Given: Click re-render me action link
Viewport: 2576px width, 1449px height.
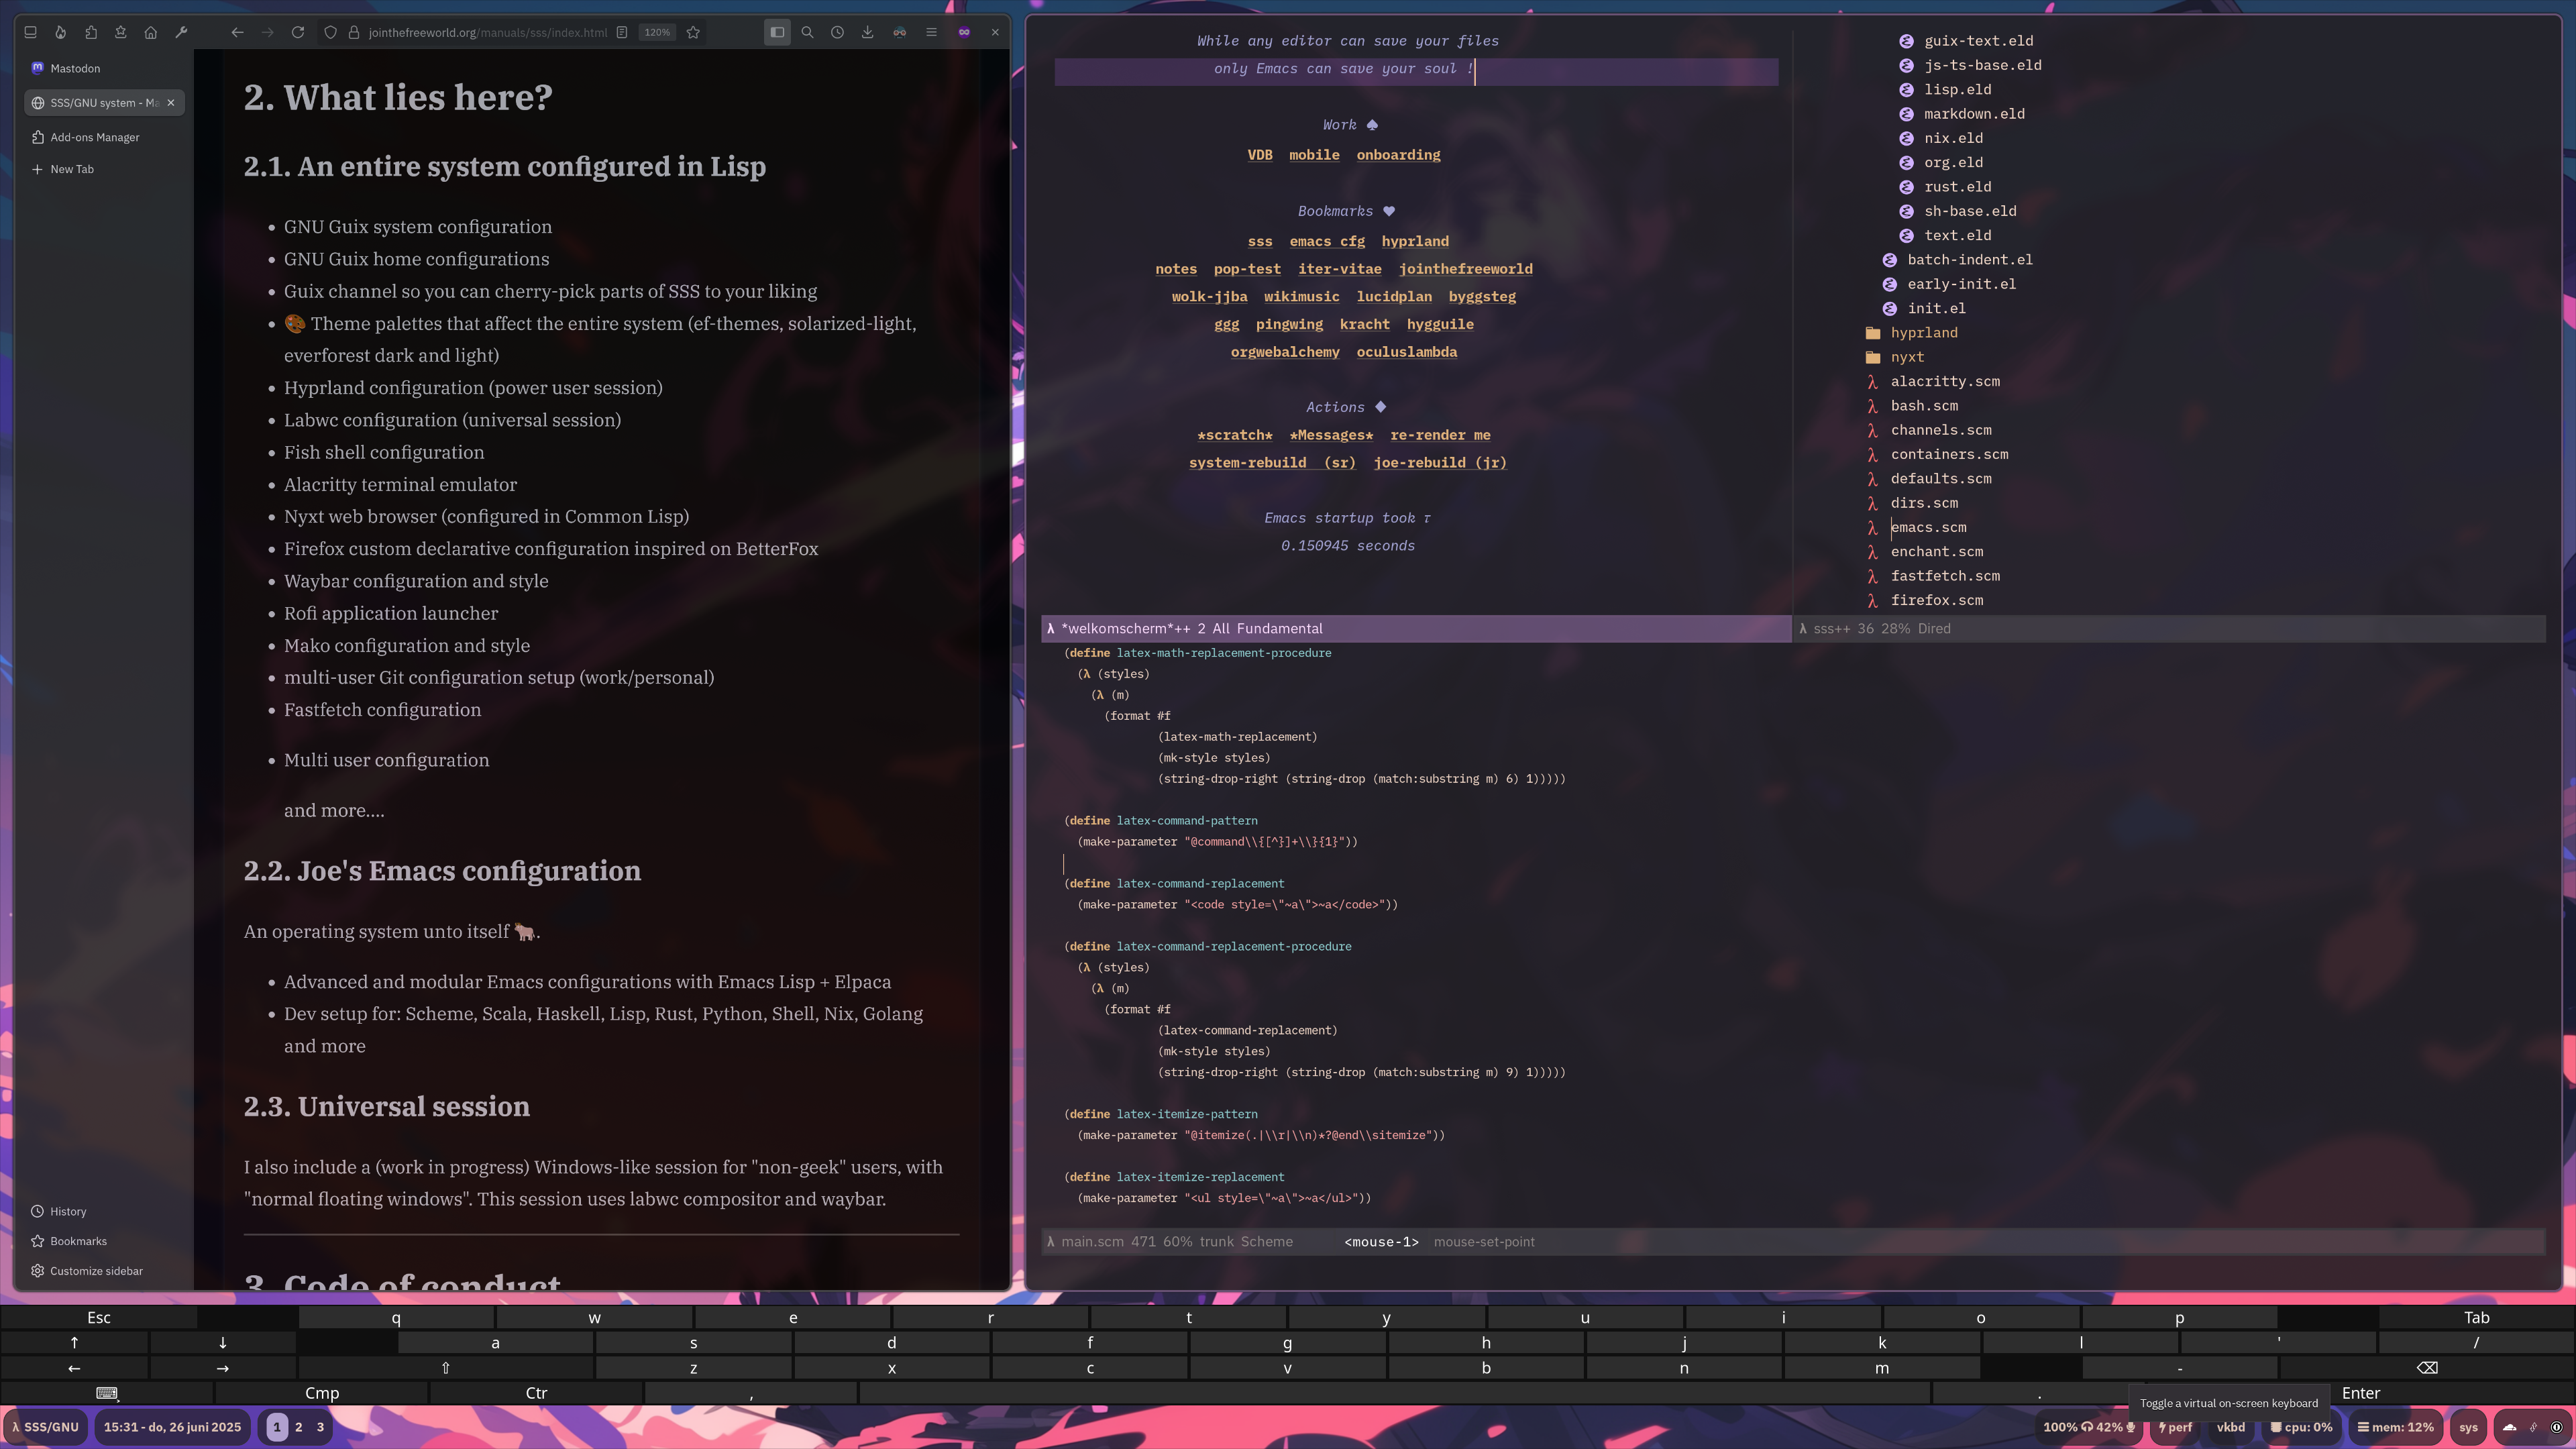Looking at the screenshot, I should click(x=1440, y=435).
